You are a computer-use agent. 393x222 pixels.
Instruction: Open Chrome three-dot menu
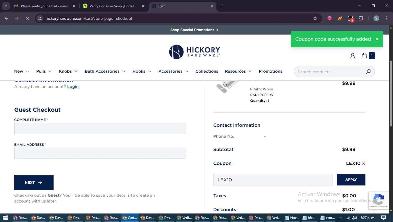pos(387,18)
